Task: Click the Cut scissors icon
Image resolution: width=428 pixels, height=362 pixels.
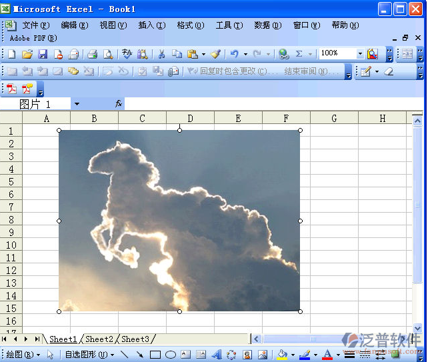Action: 161,54
